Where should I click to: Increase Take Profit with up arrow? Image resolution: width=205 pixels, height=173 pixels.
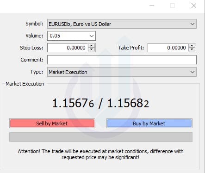pyautogui.click(x=192, y=46)
